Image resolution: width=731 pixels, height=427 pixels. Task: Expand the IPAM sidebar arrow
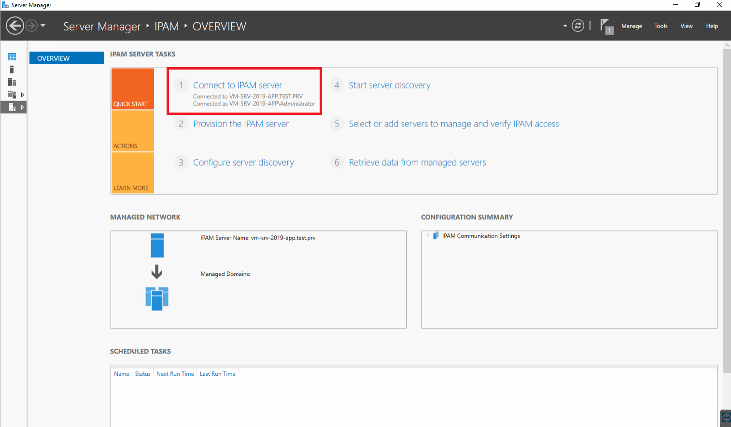(x=22, y=107)
